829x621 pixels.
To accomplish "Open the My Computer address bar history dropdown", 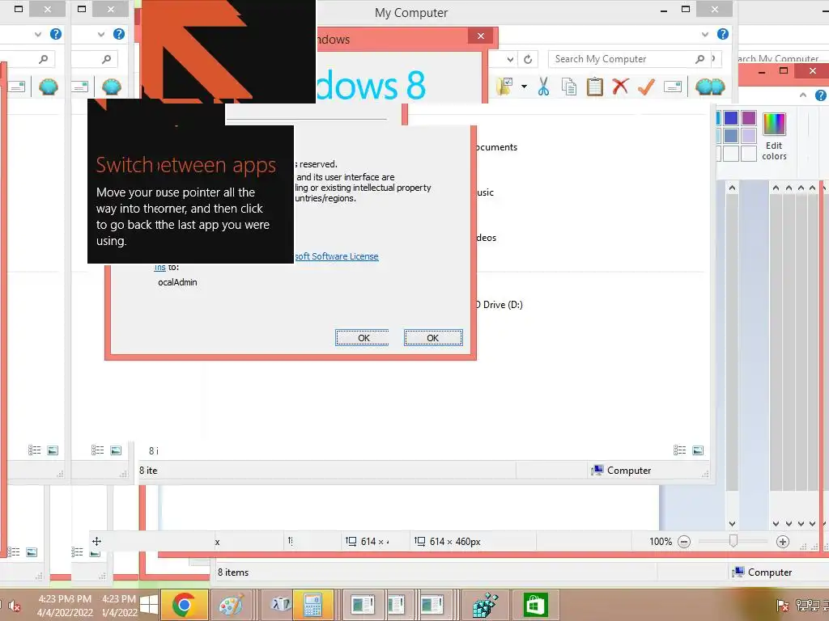I will [x=510, y=59].
